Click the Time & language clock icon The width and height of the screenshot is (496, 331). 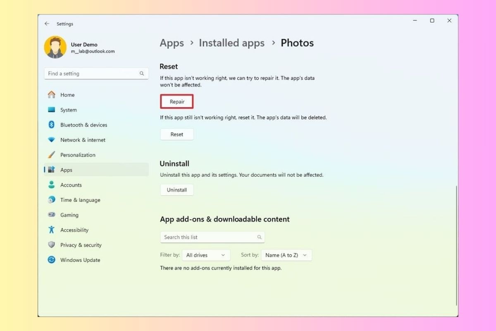tap(51, 200)
